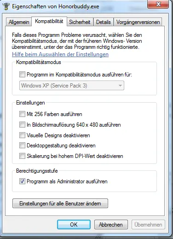Open the Vorgängerversionen tab

pos(138,22)
